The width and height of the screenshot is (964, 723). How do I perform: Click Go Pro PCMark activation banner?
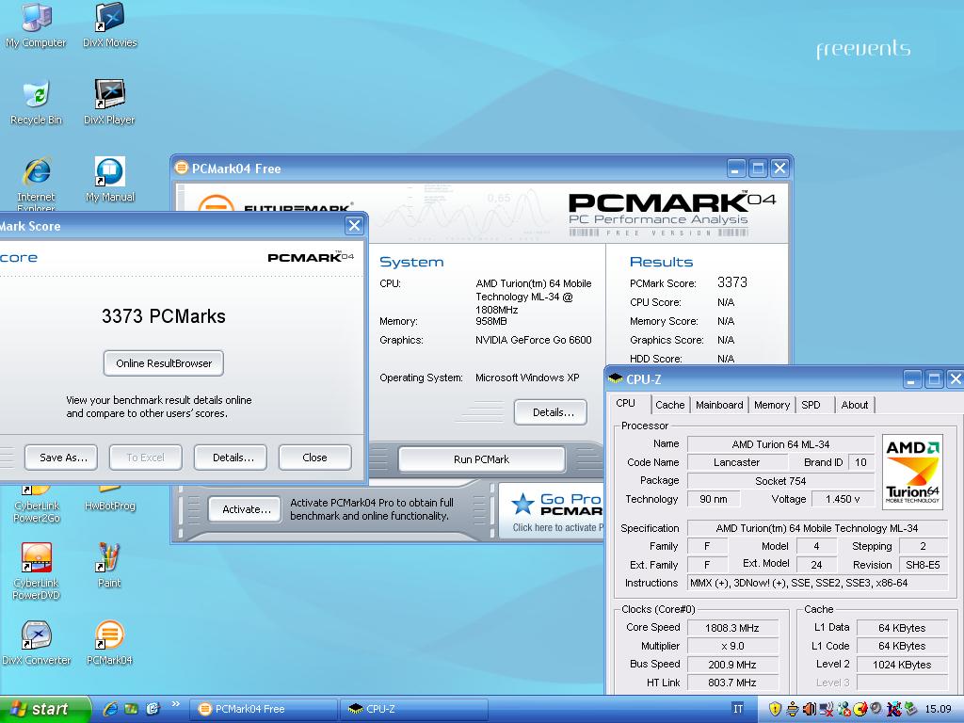(552, 511)
